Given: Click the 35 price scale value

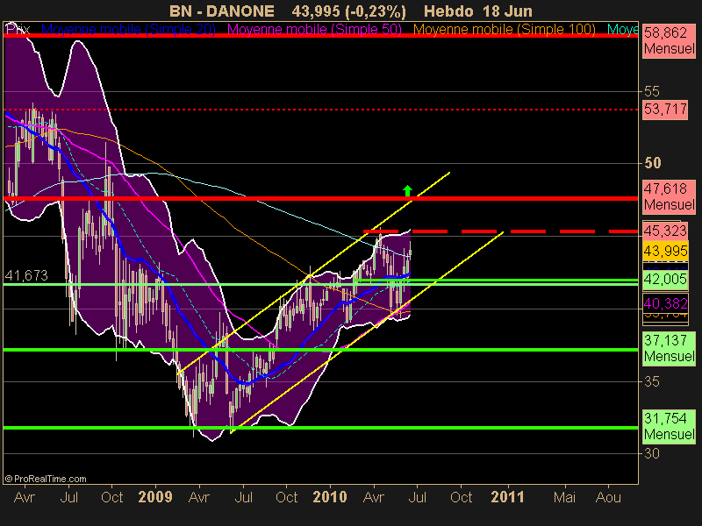Looking at the screenshot, I should pos(652,381).
